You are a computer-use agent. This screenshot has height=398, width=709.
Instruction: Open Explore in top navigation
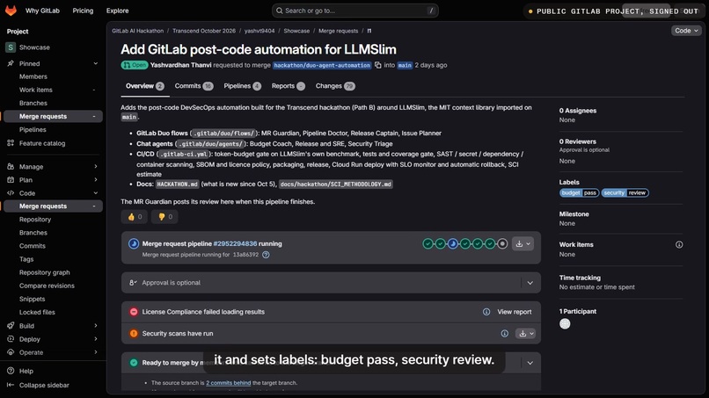click(x=118, y=11)
